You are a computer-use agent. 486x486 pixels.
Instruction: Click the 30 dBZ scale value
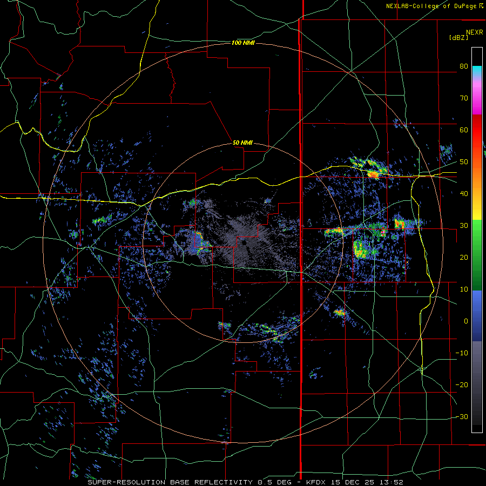point(464,226)
